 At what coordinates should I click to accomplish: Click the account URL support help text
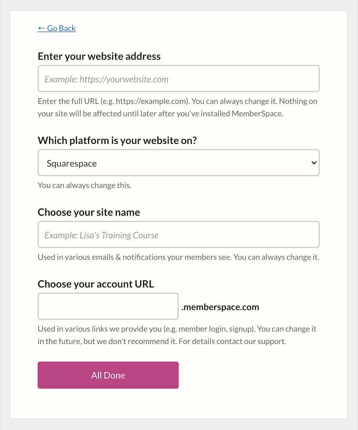pyautogui.click(x=177, y=335)
